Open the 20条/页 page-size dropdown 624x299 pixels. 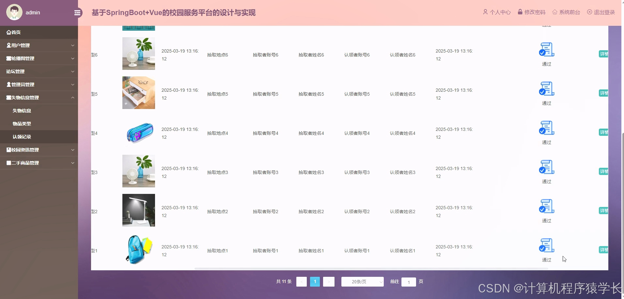tap(362, 281)
